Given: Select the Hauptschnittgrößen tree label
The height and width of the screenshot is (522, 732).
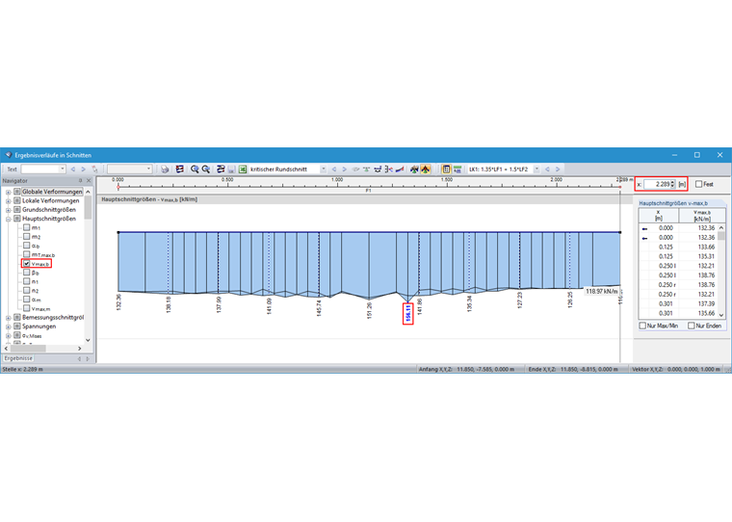Looking at the screenshot, I should (x=48, y=219).
